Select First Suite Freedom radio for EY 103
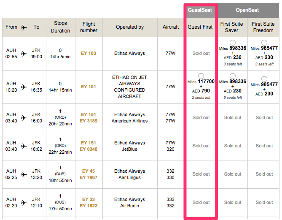Screen dimensions: 282x220 click(x=264, y=42)
